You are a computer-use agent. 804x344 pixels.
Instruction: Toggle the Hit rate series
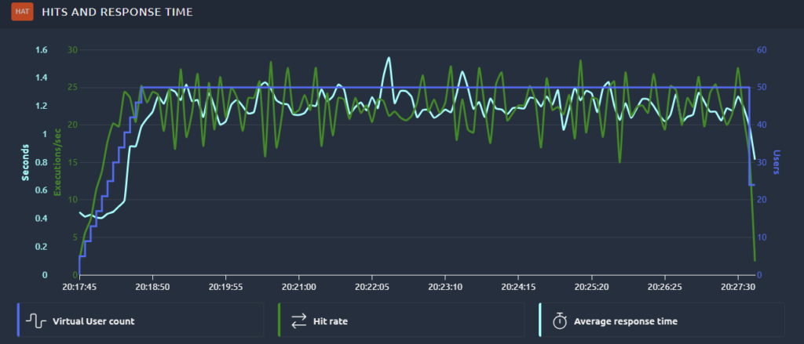point(401,320)
